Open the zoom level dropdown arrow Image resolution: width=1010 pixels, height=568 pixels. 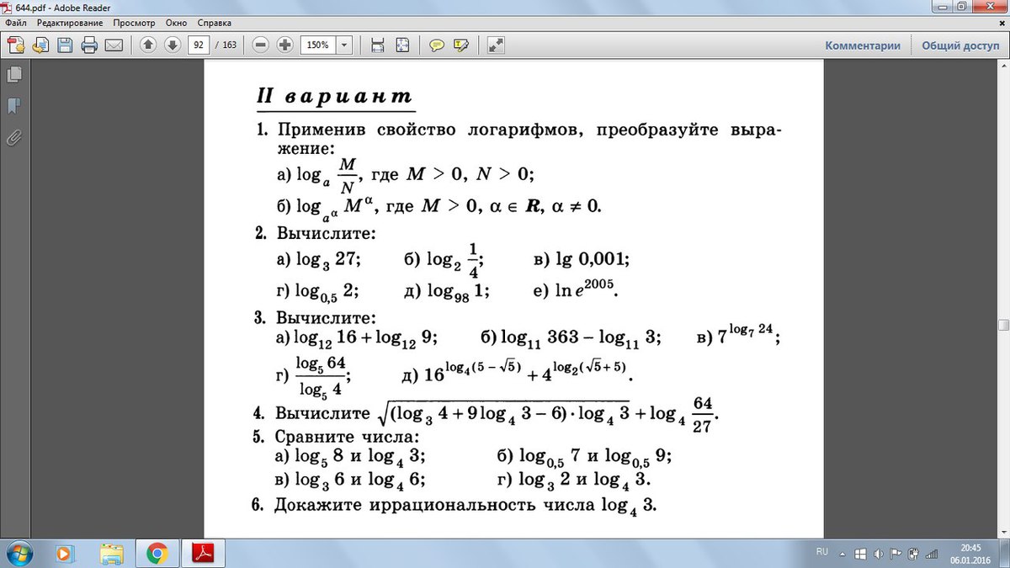(344, 45)
